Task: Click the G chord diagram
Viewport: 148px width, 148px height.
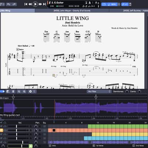Action: 57,36
